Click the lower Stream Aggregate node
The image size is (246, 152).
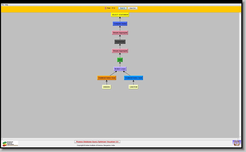point(120,51)
